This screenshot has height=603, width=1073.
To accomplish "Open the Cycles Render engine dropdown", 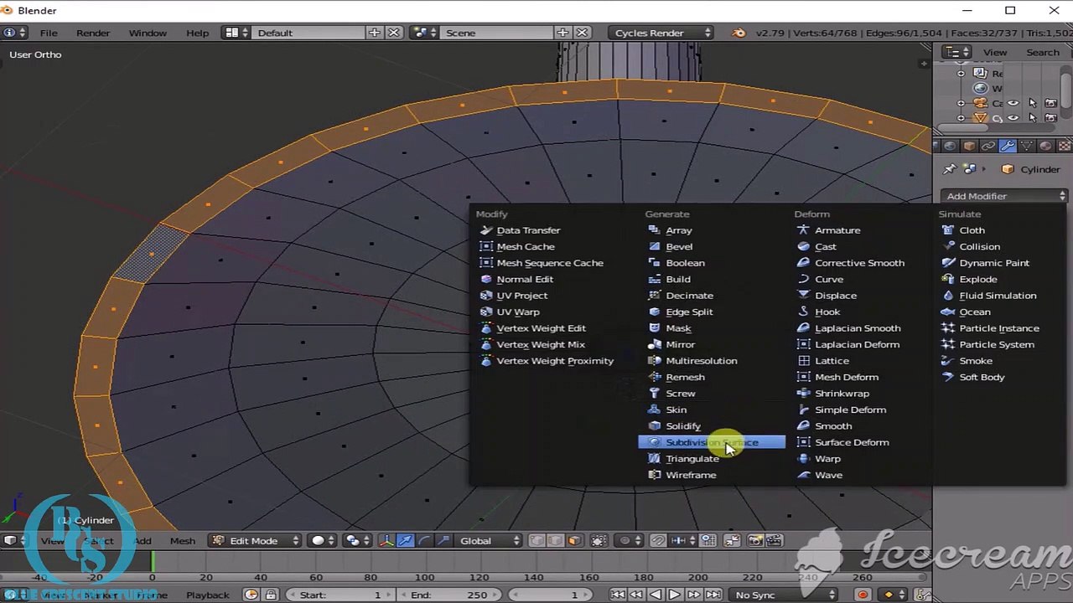I will (662, 33).
